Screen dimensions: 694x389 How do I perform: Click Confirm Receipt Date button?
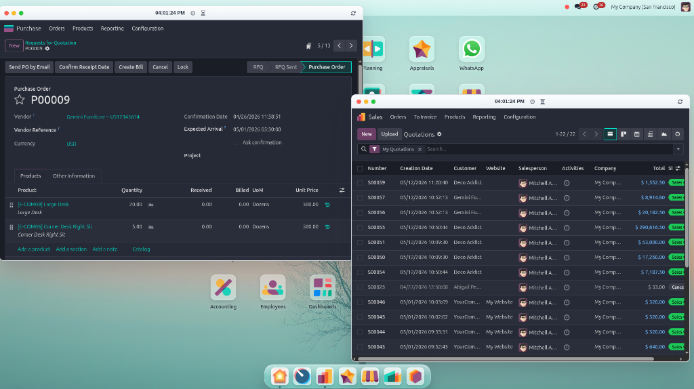[84, 67]
